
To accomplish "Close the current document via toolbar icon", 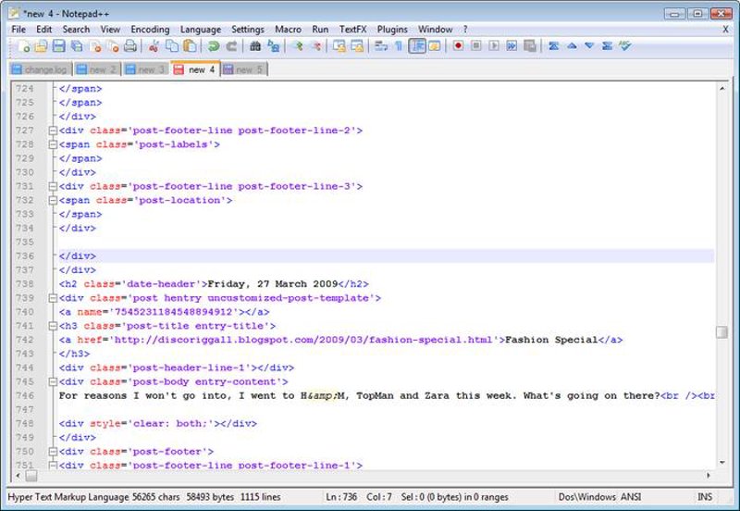I will (95, 45).
